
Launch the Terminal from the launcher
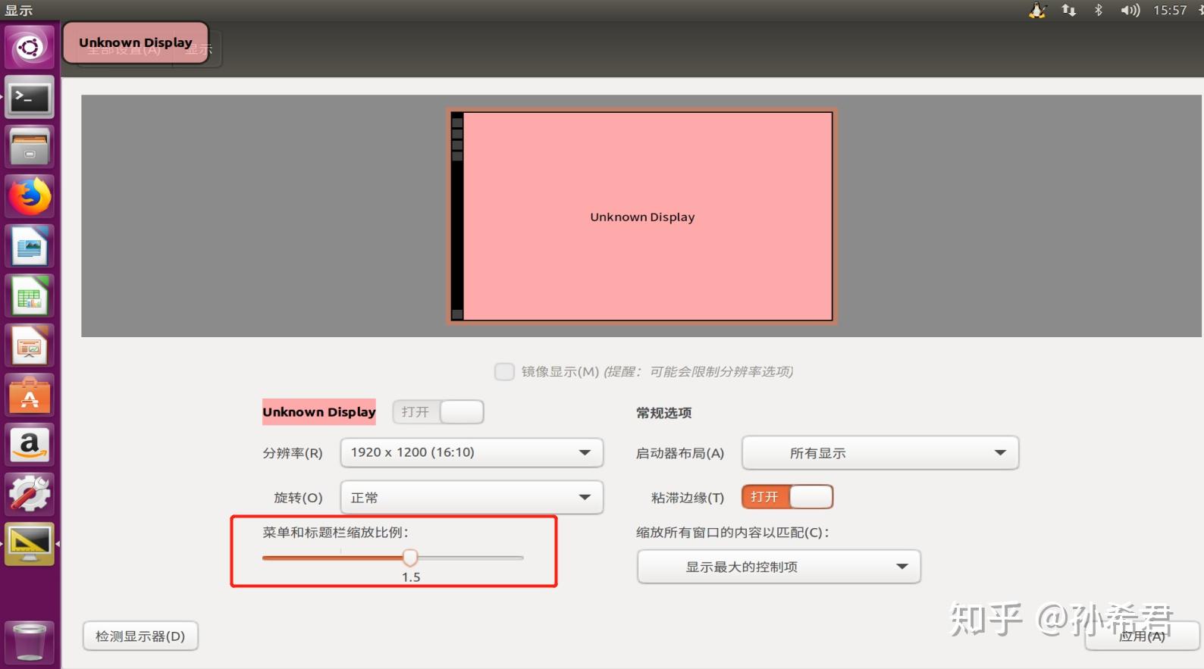[x=30, y=98]
